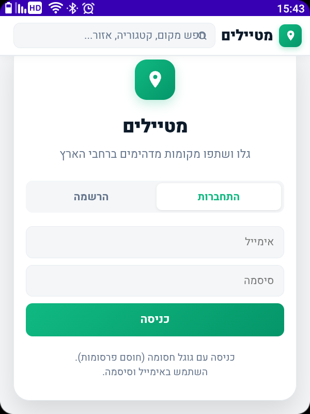This screenshot has width=310, height=414.
Task: Click the large green location pin icon
Action: coord(155,80)
